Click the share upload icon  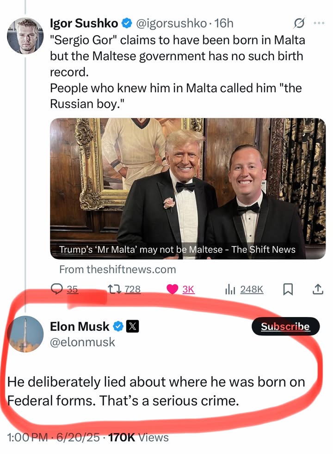(x=318, y=289)
